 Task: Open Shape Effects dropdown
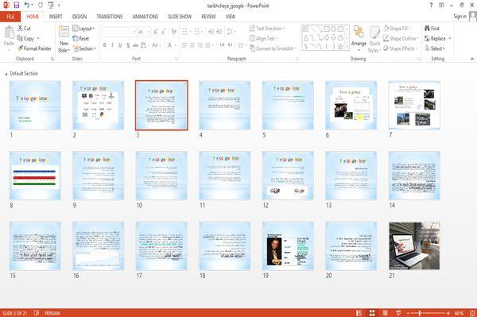tap(401, 48)
